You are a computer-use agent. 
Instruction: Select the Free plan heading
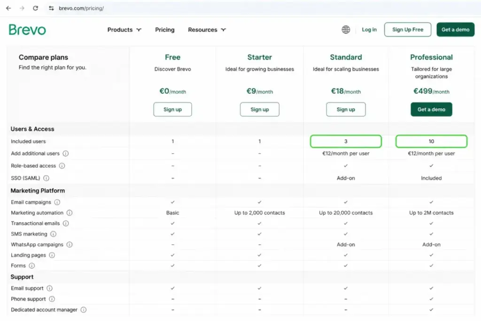point(173,57)
